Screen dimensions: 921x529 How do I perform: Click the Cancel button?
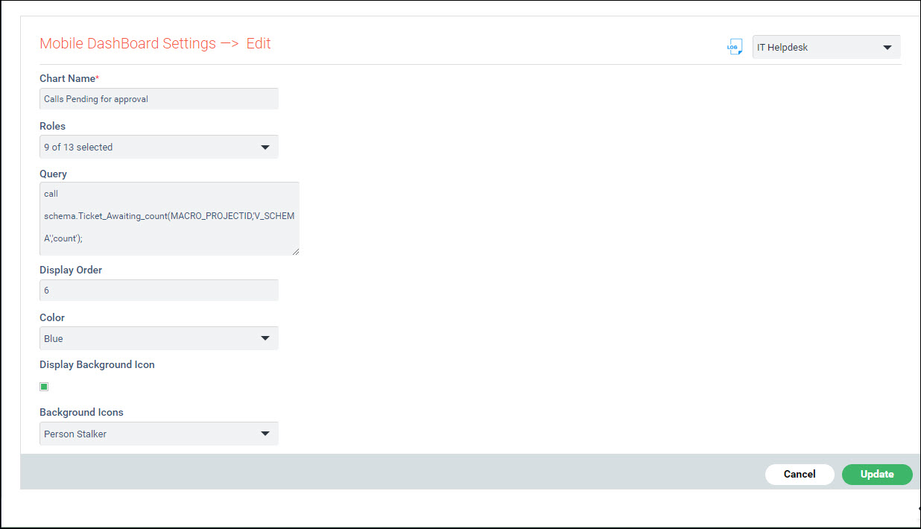[800, 474]
